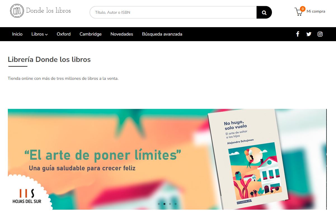The height and width of the screenshot is (215, 336).
Task: Select the fourth carousel dot
Action: tap(175, 204)
